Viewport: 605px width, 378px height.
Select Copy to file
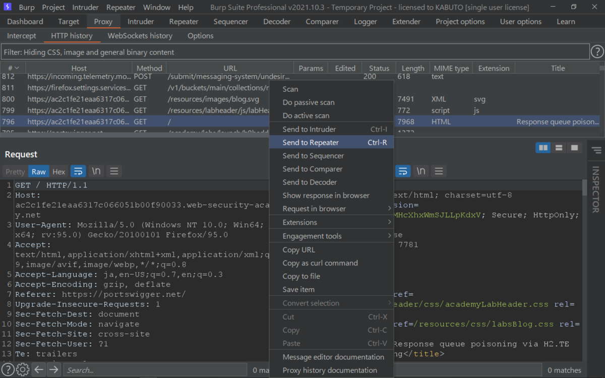click(x=331, y=276)
